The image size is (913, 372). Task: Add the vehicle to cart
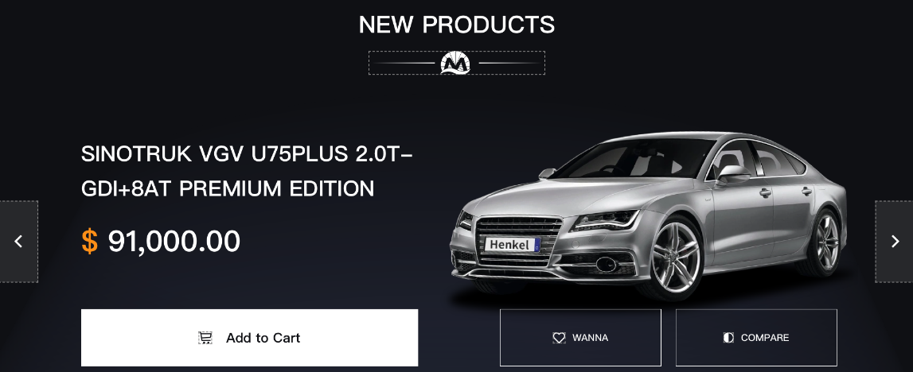[249, 338]
